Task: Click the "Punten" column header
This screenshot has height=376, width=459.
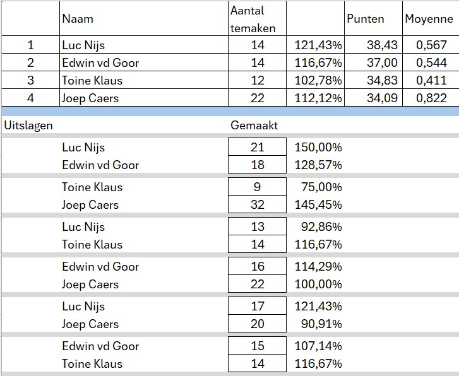Action: pos(365,19)
